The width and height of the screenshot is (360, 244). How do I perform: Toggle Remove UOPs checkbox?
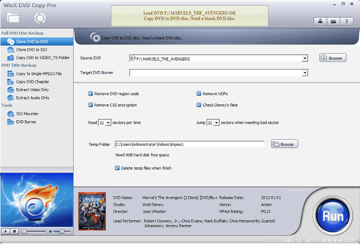tap(199, 93)
